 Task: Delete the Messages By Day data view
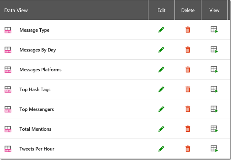pos(188,50)
